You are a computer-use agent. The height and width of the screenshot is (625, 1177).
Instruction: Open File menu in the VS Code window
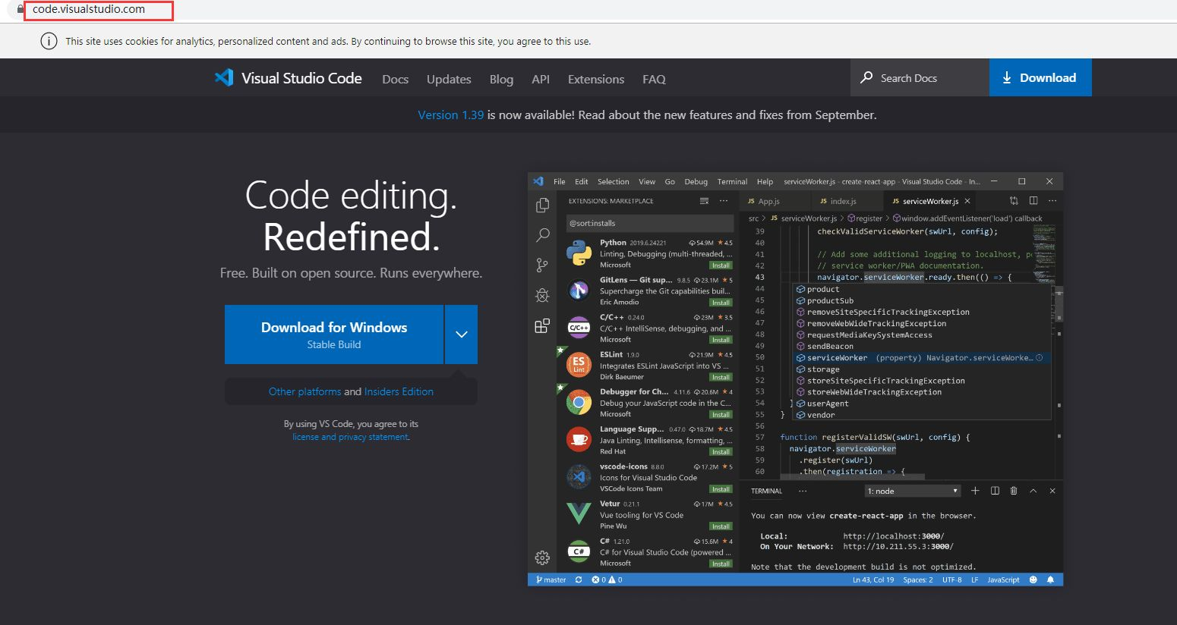[x=560, y=181]
